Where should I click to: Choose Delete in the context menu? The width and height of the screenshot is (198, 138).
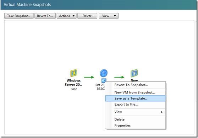click(x=135, y=120)
